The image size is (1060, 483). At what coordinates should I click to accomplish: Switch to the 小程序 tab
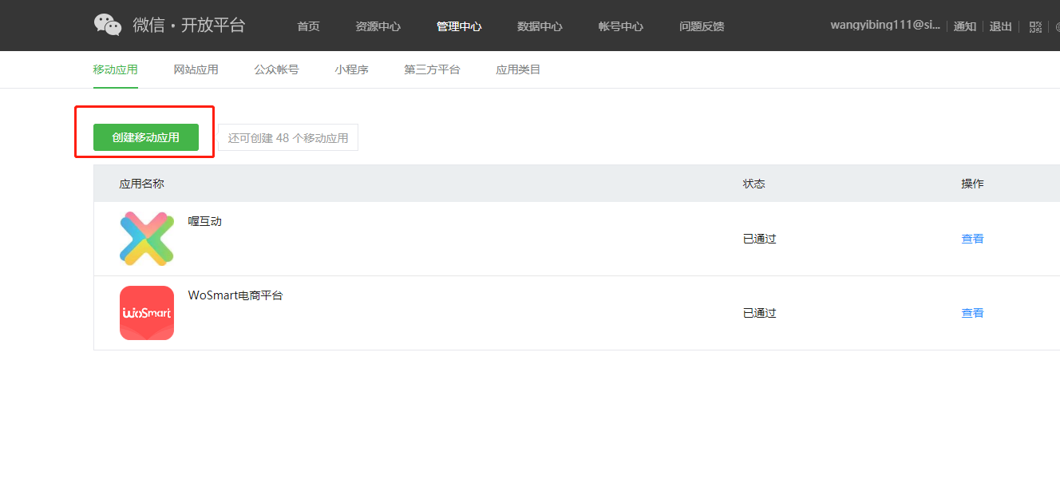[x=352, y=69]
